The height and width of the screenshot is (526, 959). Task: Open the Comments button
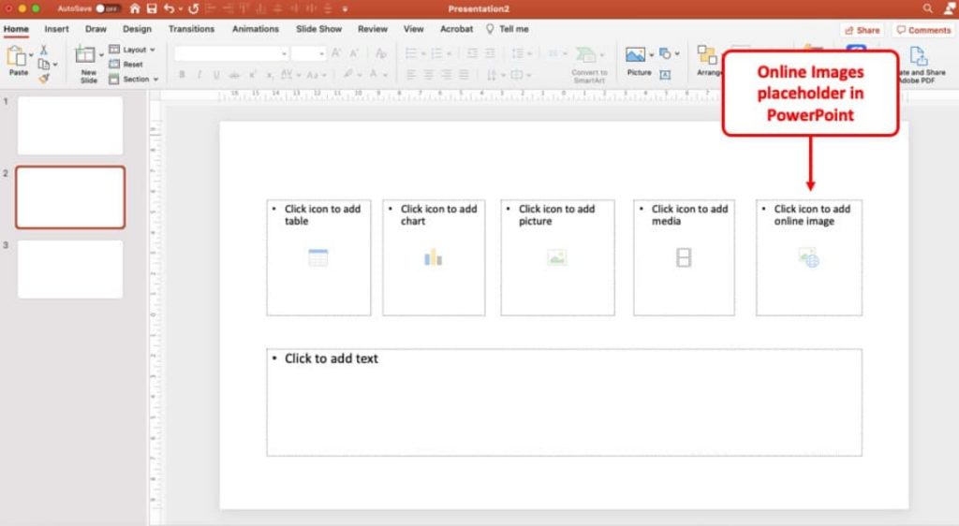point(923,30)
